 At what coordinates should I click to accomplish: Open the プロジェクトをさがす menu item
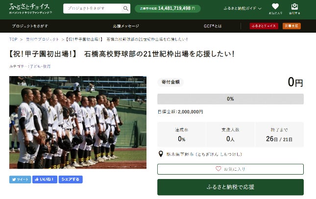point(30,26)
